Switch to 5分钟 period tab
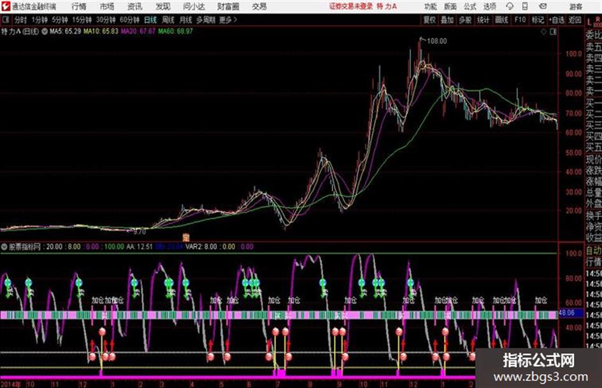Screen dimensions: 602x388 click(60, 20)
